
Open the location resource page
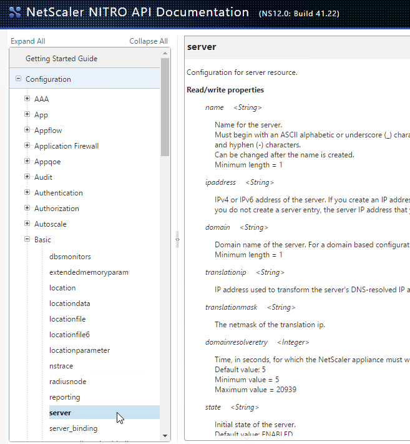(62, 288)
